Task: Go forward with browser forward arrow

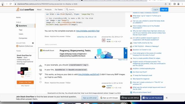Action: tap(7, 4)
